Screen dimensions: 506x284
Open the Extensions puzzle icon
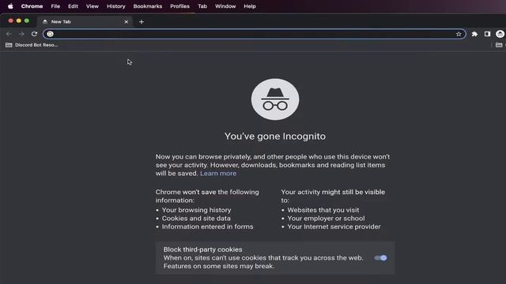[474, 34]
